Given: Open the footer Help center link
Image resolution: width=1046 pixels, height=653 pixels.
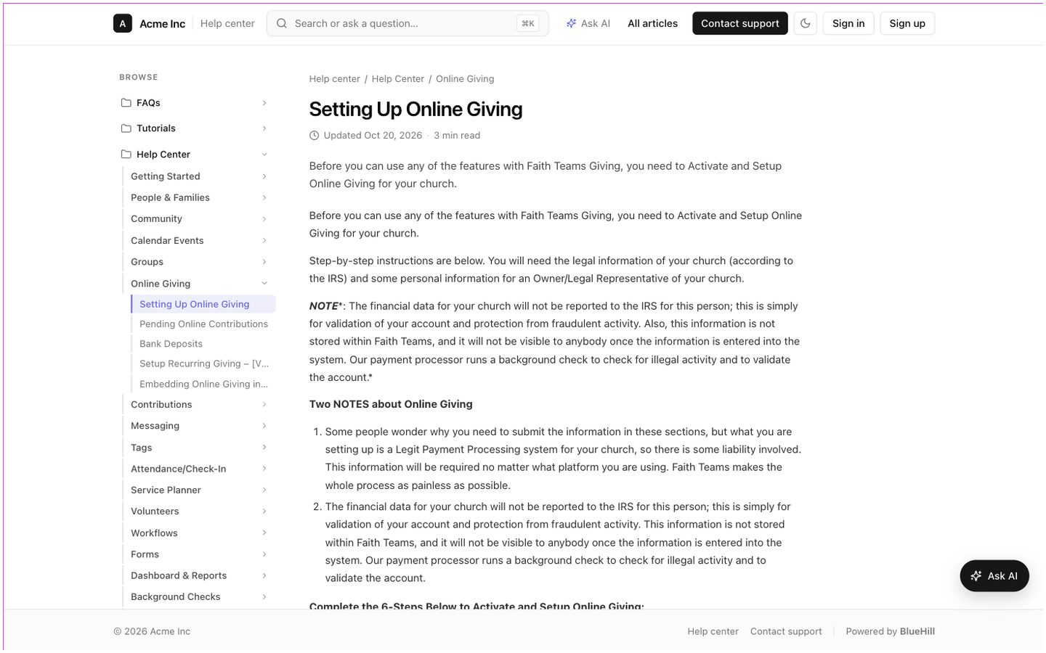Looking at the screenshot, I should [x=713, y=632].
